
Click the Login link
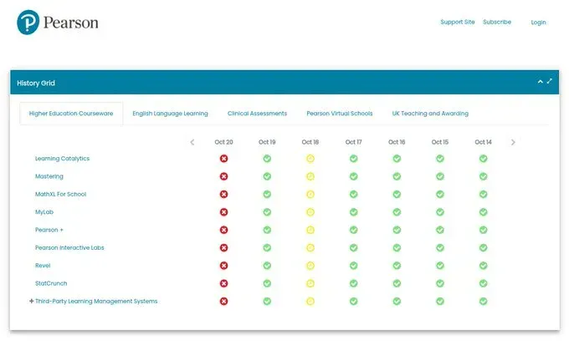click(538, 23)
